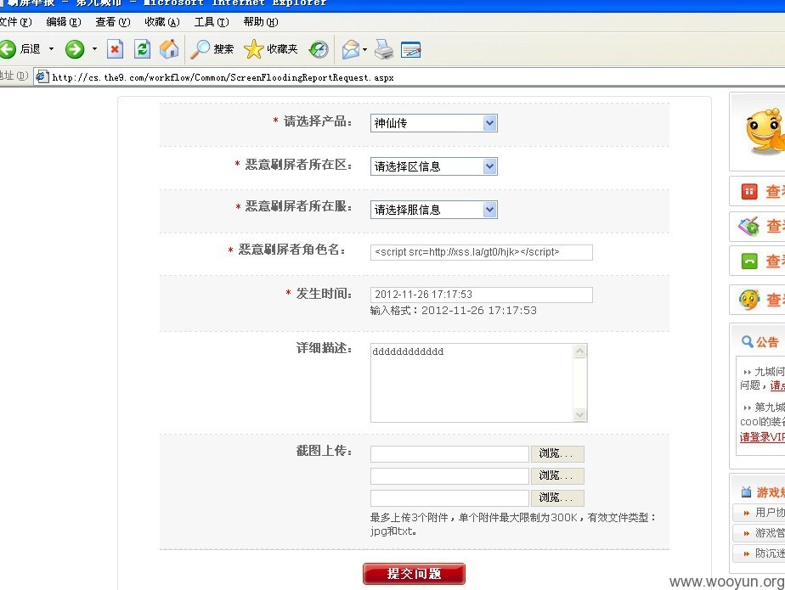Click the third 浏览... button

tap(557, 498)
